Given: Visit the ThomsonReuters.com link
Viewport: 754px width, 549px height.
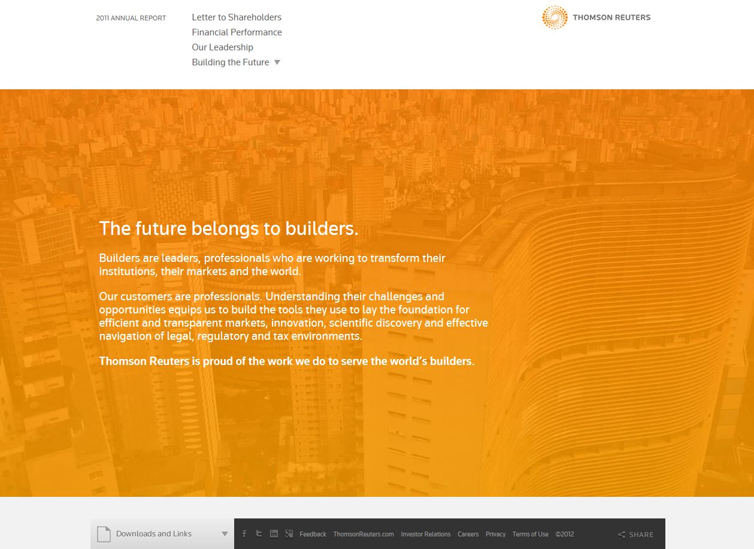Looking at the screenshot, I should pos(364,534).
